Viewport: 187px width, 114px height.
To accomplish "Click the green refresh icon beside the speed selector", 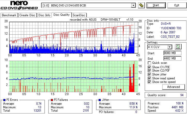I will click(178, 47).
